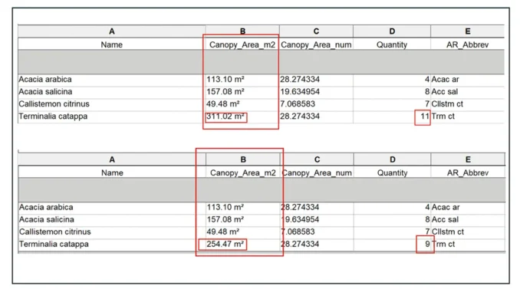The width and height of the screenshot is (520, 289).
Task: Click Quantity header in first table
Action: coord(392,44)
